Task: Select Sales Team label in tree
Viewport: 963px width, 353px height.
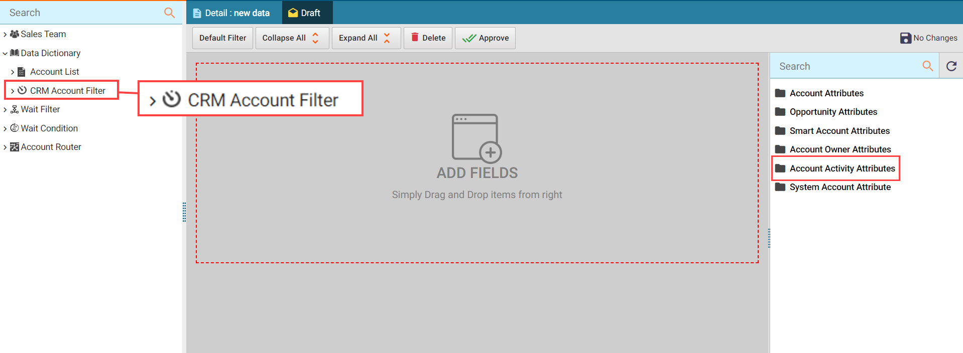Action: (43, 34)
